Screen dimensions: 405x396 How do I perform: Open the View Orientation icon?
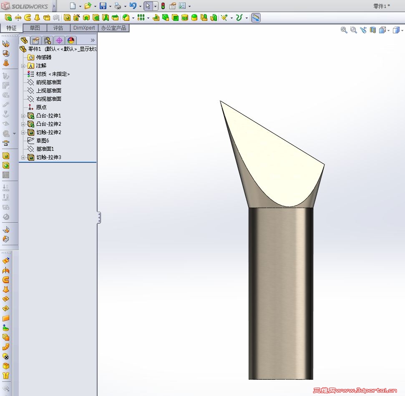click(x=382, y=30)
